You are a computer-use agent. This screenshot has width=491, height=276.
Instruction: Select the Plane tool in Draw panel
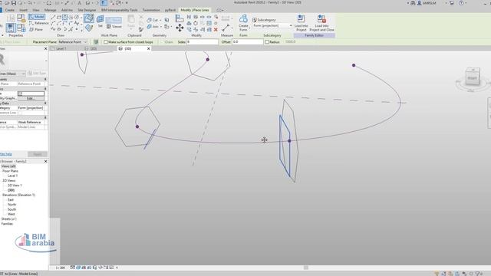tap(36, 29)
